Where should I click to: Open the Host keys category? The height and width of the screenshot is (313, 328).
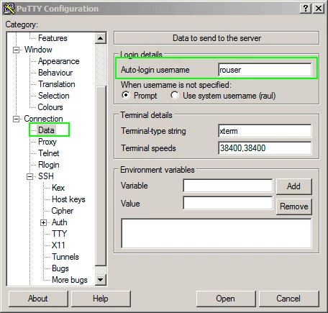click(68, 199)
